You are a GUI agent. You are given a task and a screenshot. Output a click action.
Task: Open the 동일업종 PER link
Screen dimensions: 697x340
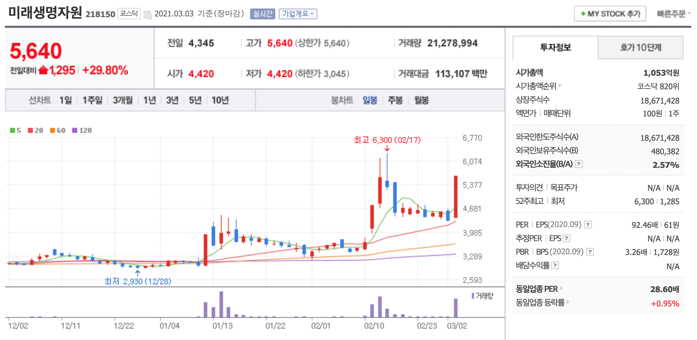[x=537, y=289]
